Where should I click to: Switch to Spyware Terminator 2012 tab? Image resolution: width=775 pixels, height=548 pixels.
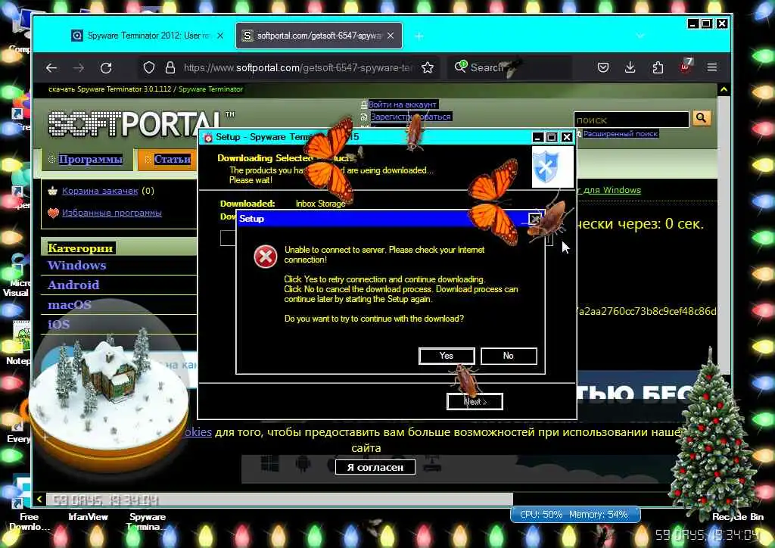pyautogui.click(x=148, y=36)
